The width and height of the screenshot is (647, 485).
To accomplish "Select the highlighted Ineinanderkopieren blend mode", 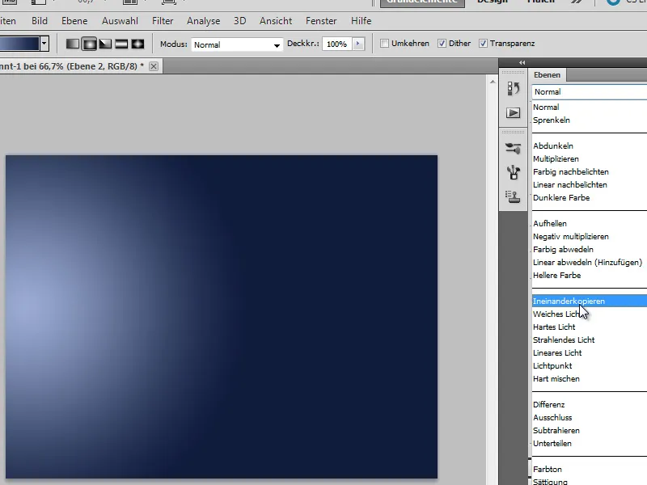I will pos(590,301).
